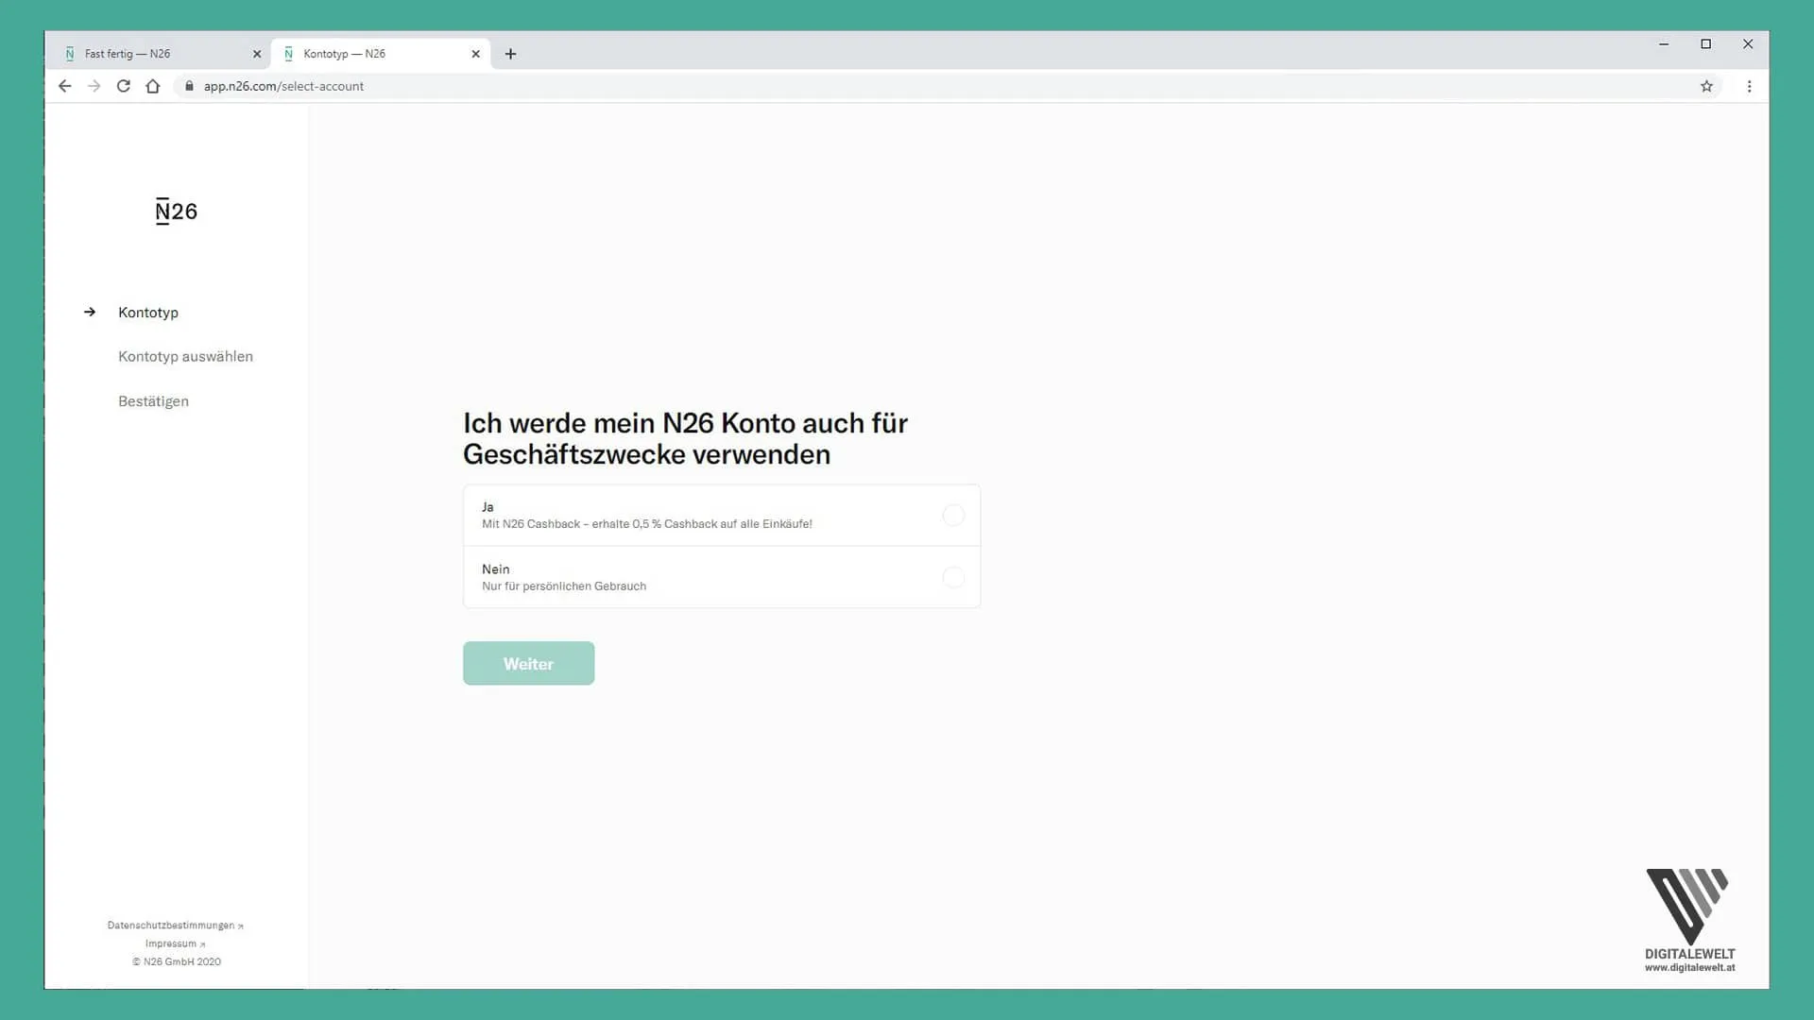Click 'Nur für persönlichen Gebrauch' text

coord(564,586)
